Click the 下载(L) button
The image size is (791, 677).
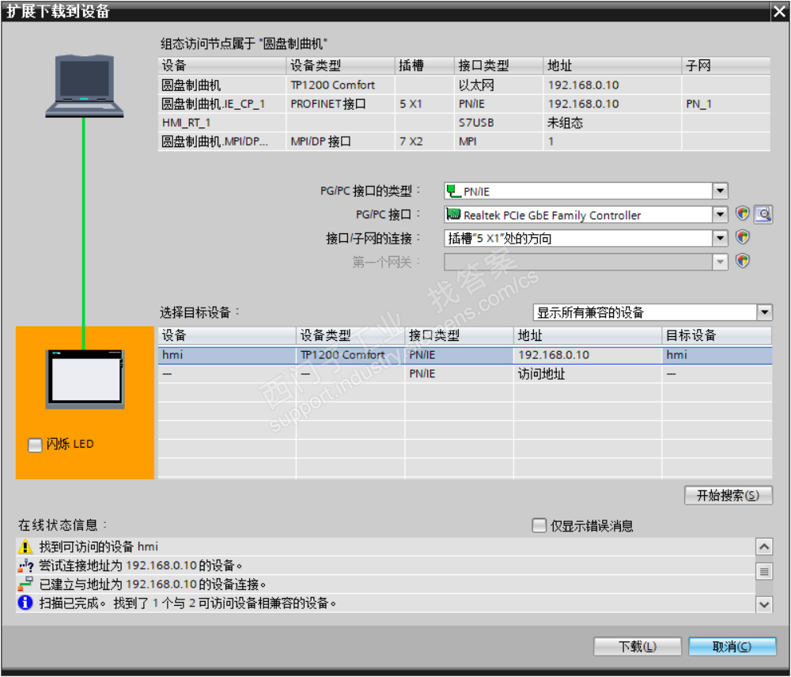coord(637,646)
